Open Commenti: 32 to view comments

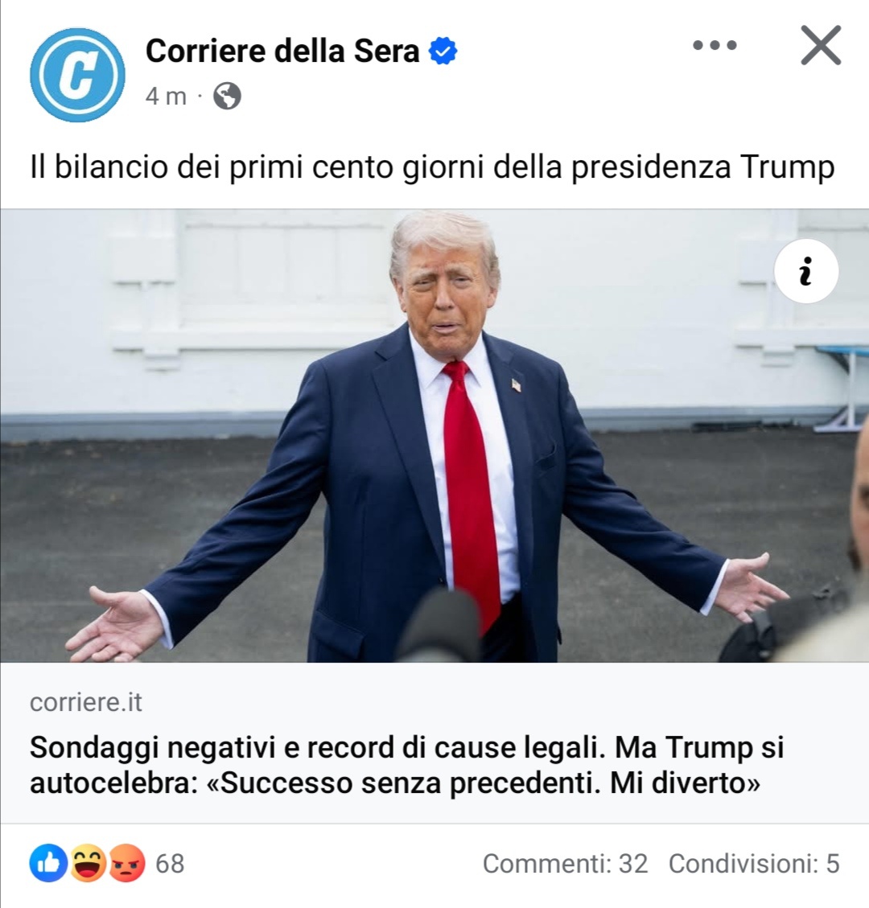[565, 864]
